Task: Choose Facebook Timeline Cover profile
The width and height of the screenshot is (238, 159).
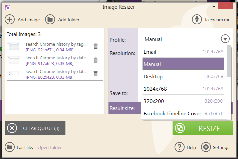Action: (x=183, y=113)
